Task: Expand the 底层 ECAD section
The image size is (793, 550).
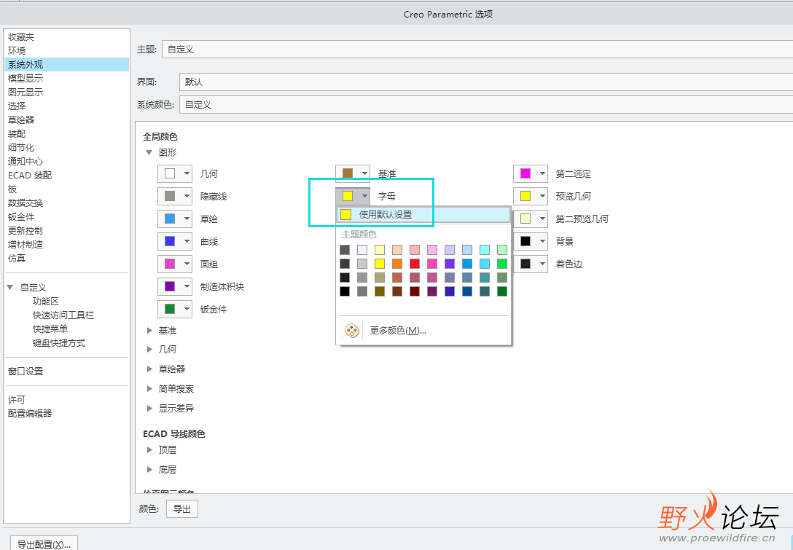Action: [x=149, y=470]
